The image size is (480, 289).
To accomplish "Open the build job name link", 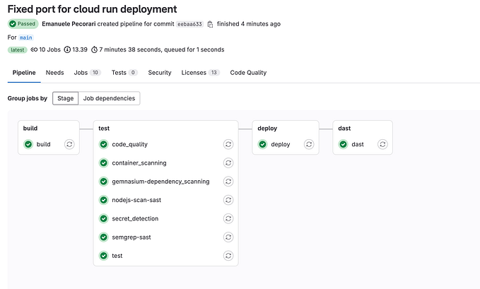I will [43, 144].
